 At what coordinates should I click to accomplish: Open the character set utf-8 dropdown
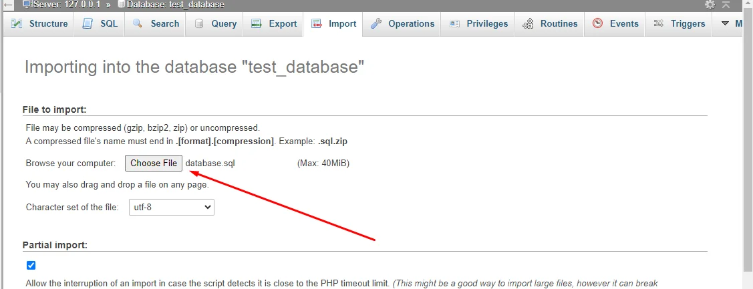point(172,208)
